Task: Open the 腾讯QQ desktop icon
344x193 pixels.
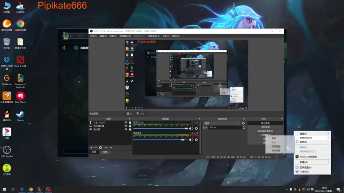Action: pos(6,116)
